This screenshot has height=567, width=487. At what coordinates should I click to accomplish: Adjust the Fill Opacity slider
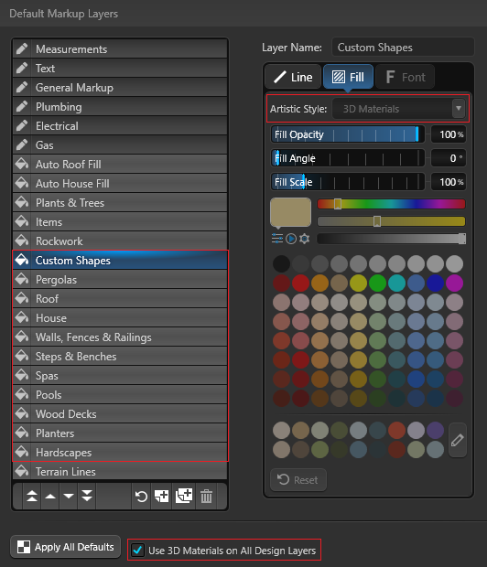(348, 134)
